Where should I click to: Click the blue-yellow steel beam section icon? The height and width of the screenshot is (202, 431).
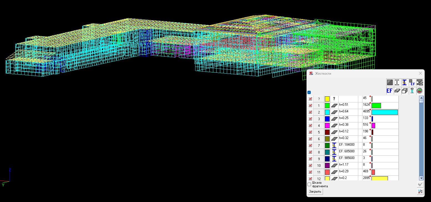(405, 82)
